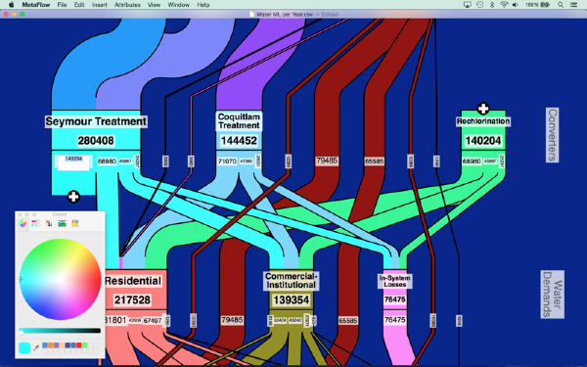
Task: Click the 71070 flow label under Coquitlam
Action: (x=227, y=161)
